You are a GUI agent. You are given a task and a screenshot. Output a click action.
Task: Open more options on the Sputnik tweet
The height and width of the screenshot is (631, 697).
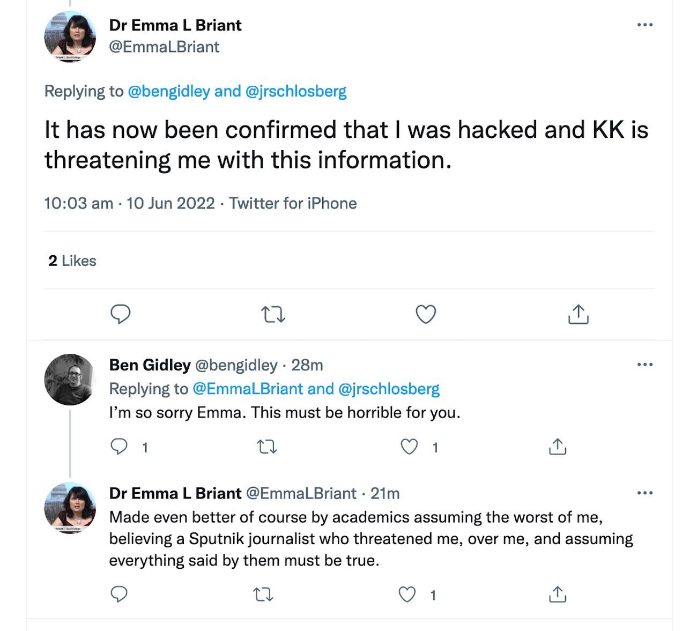coord(644,493)
